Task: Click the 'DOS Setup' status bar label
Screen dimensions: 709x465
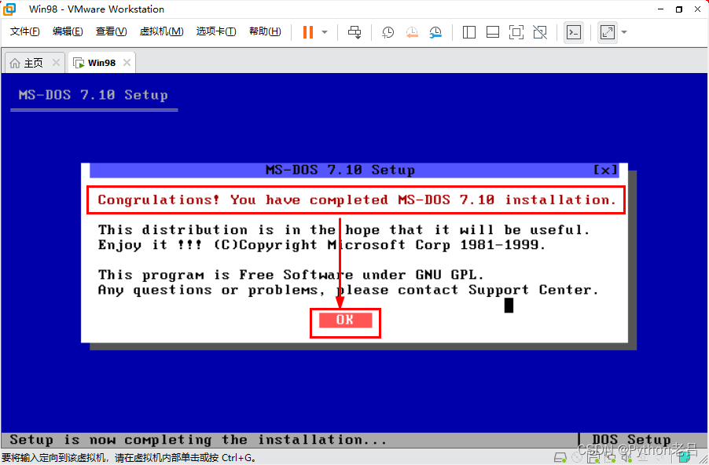Action: 631,440
